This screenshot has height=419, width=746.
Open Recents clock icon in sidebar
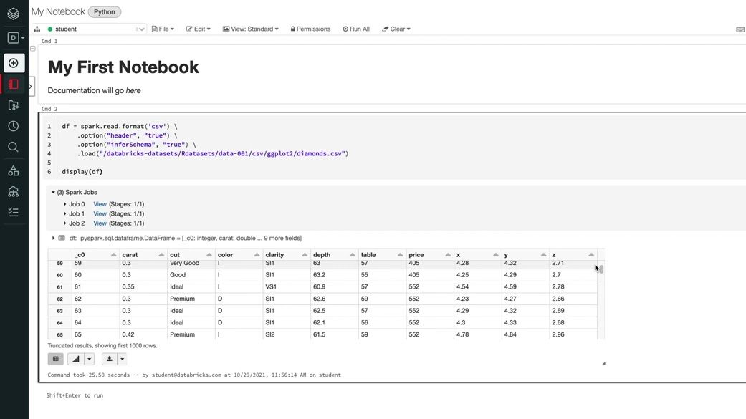coord(13,126)
